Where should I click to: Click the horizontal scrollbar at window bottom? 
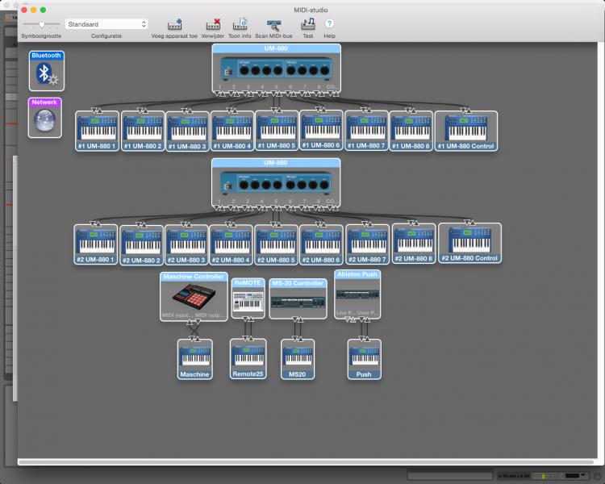[306, 461]
